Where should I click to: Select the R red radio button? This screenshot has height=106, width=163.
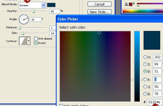[145, 80]
